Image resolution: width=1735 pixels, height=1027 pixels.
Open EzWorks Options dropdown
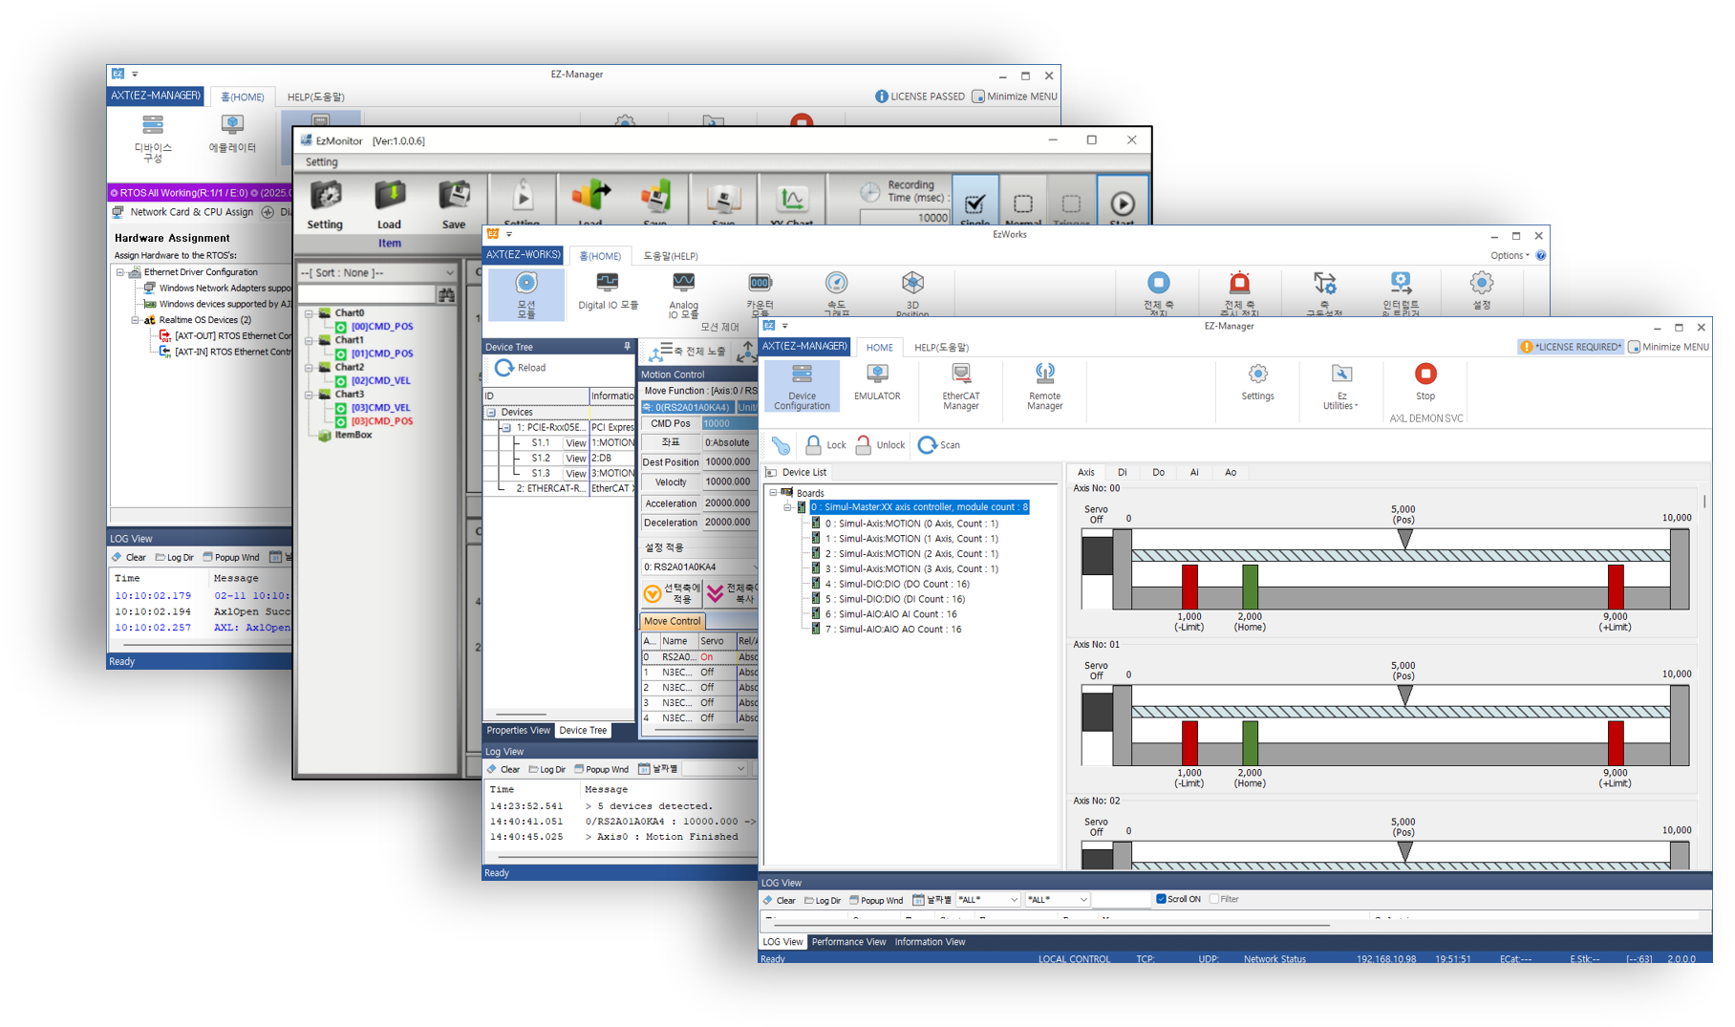(x=1510, y=256)
